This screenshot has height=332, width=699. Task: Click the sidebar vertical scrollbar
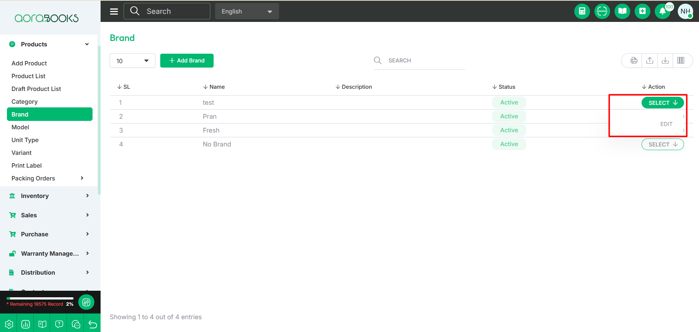coord(99,121)
